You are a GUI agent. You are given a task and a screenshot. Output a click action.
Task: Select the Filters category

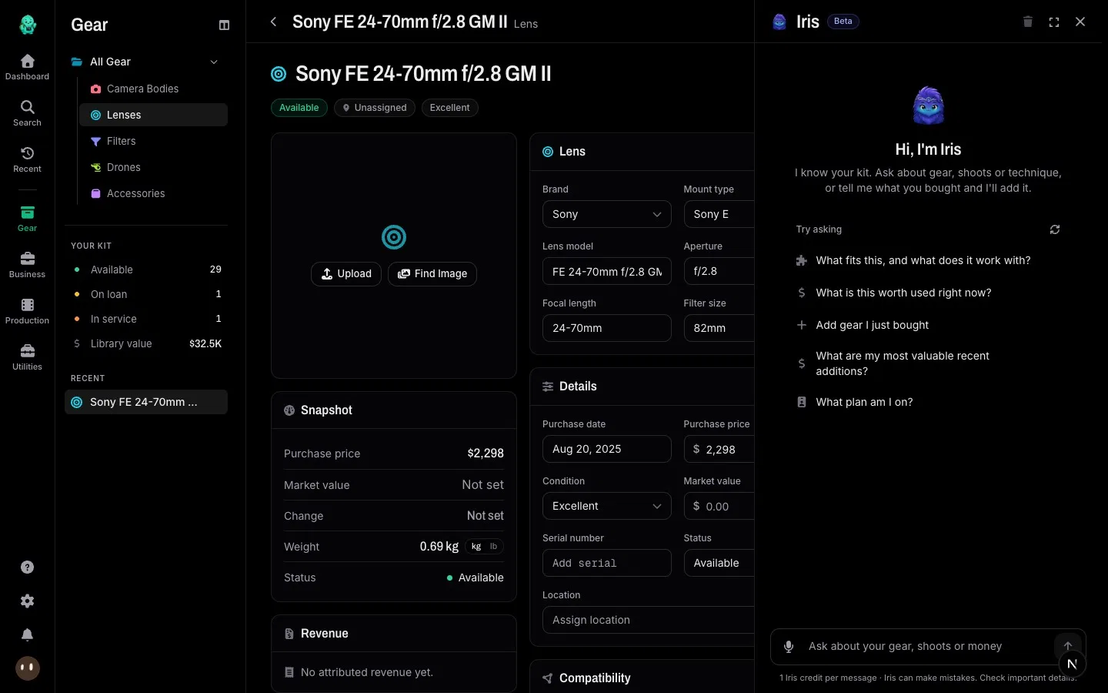click(x=153, y=141)
